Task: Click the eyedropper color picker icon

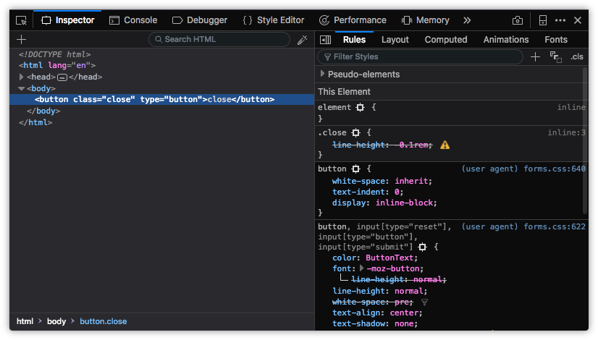Action: [x=303, y=40]
